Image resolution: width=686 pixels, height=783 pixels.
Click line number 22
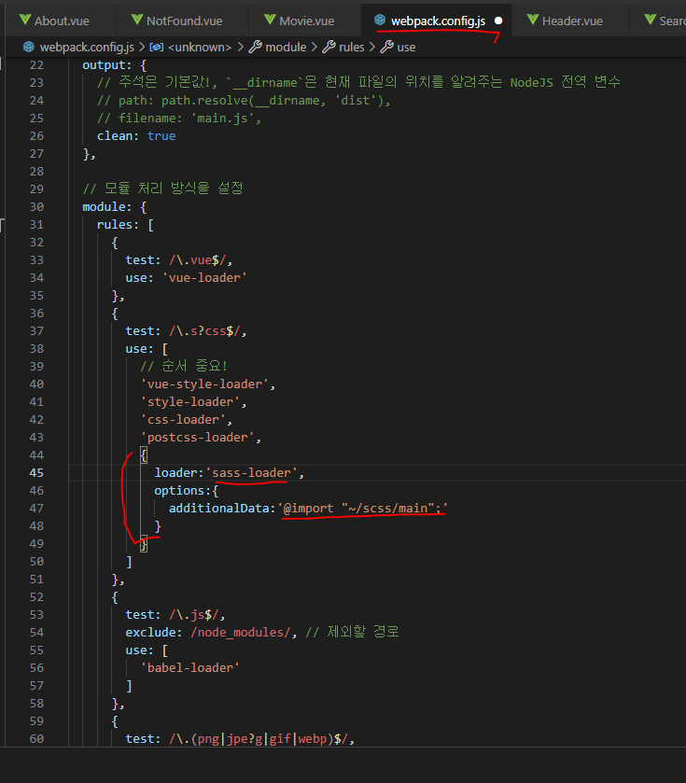[36, 65]
